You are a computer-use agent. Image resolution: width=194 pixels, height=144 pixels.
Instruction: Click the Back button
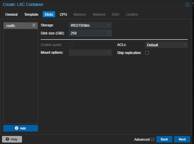click(x=164, y=139)
